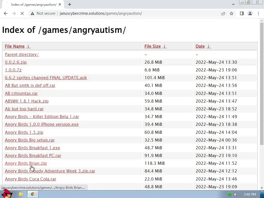Click the scrollbar up arrow
Screen dimensions: 264x198
click(x=262, y=21)
